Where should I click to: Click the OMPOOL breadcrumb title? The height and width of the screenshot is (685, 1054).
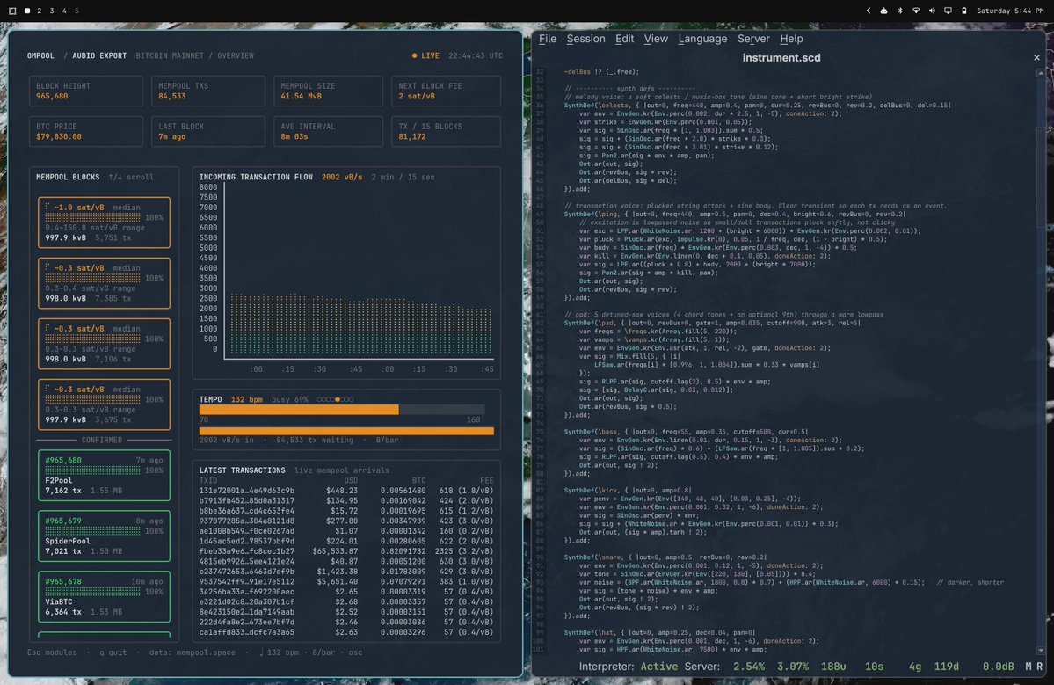(40, 55)
